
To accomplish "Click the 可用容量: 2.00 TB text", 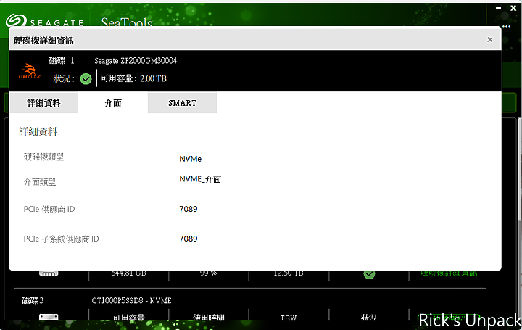I will pos(133,78).
